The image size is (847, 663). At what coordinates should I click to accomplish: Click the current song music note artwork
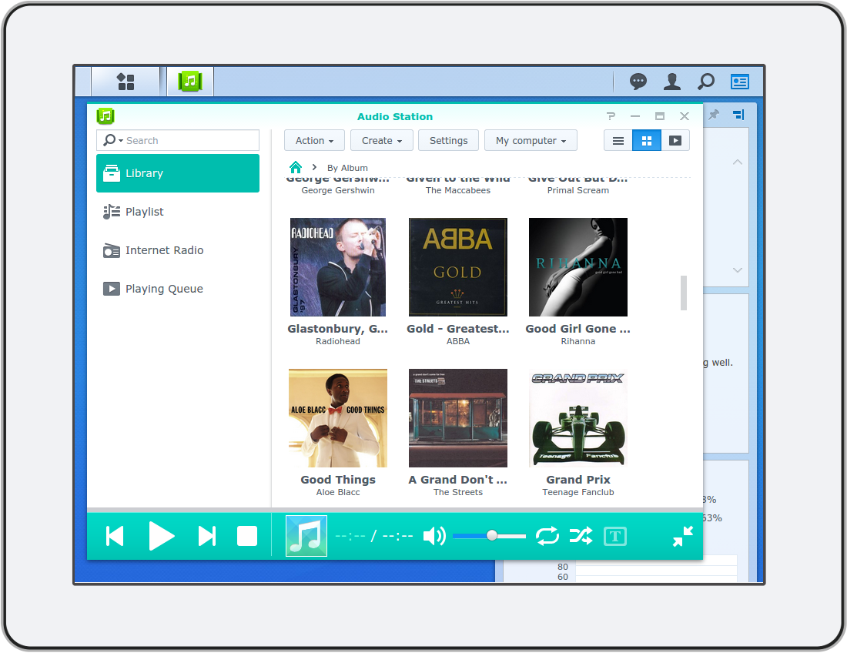click(306, 536)
